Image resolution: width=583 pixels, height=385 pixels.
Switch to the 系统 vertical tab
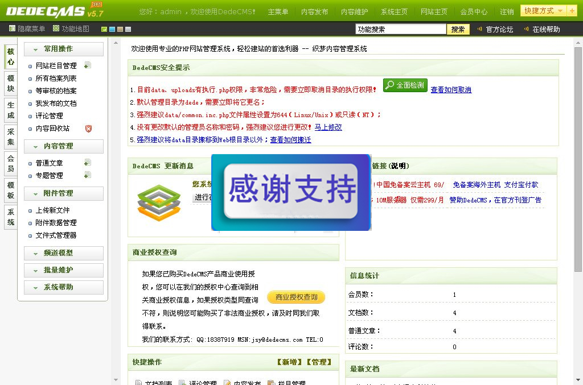11,217
